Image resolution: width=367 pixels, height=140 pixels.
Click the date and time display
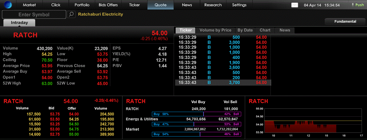pos(322,5)
